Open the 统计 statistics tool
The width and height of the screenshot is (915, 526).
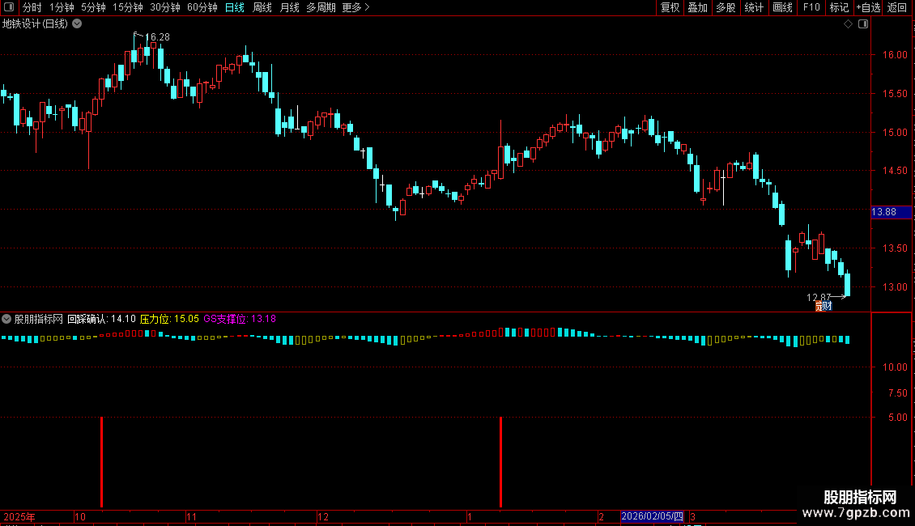tap(754, 7)
